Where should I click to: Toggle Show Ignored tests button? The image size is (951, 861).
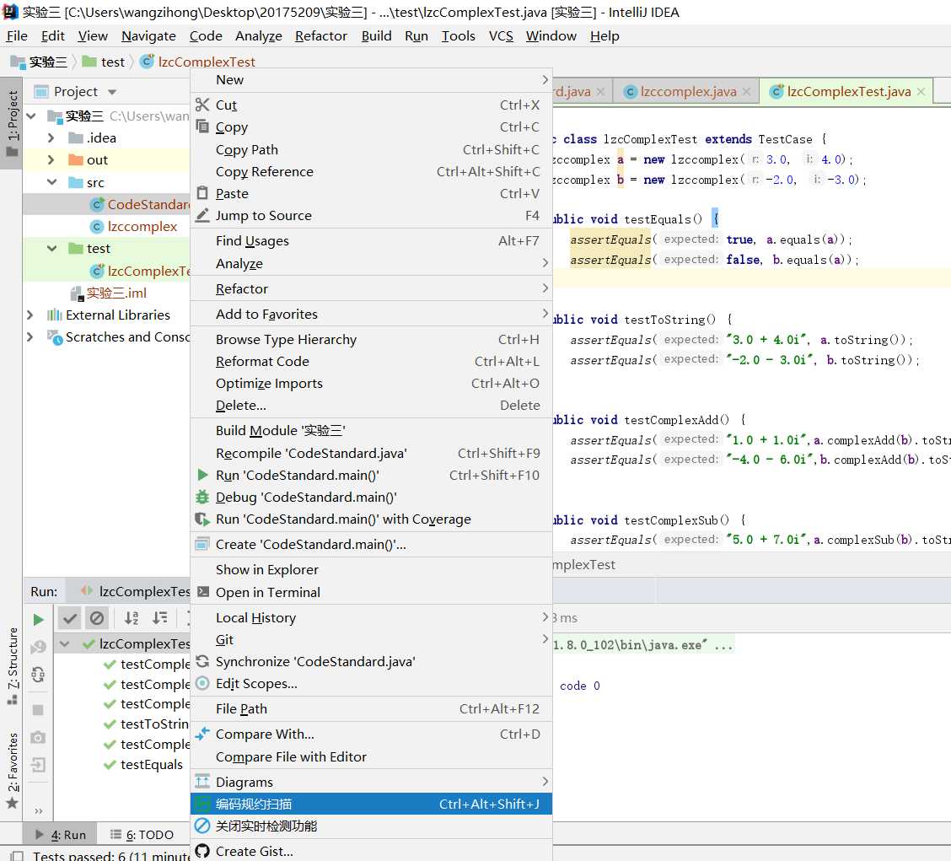click(96, 618)
